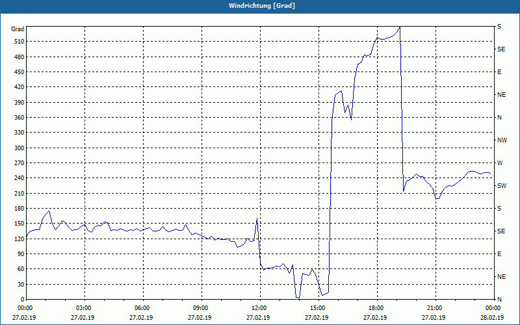Pick the 360 y-axis tick label
This screenshot has width=520, height=325.
(18, 118)
